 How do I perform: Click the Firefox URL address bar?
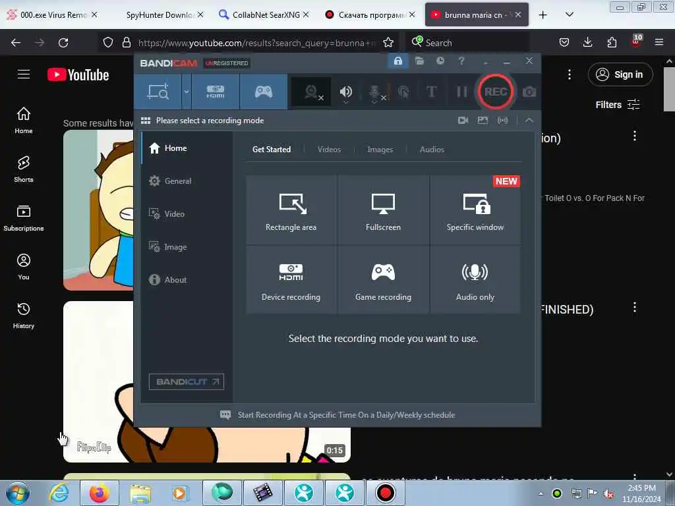click(256, 43)
